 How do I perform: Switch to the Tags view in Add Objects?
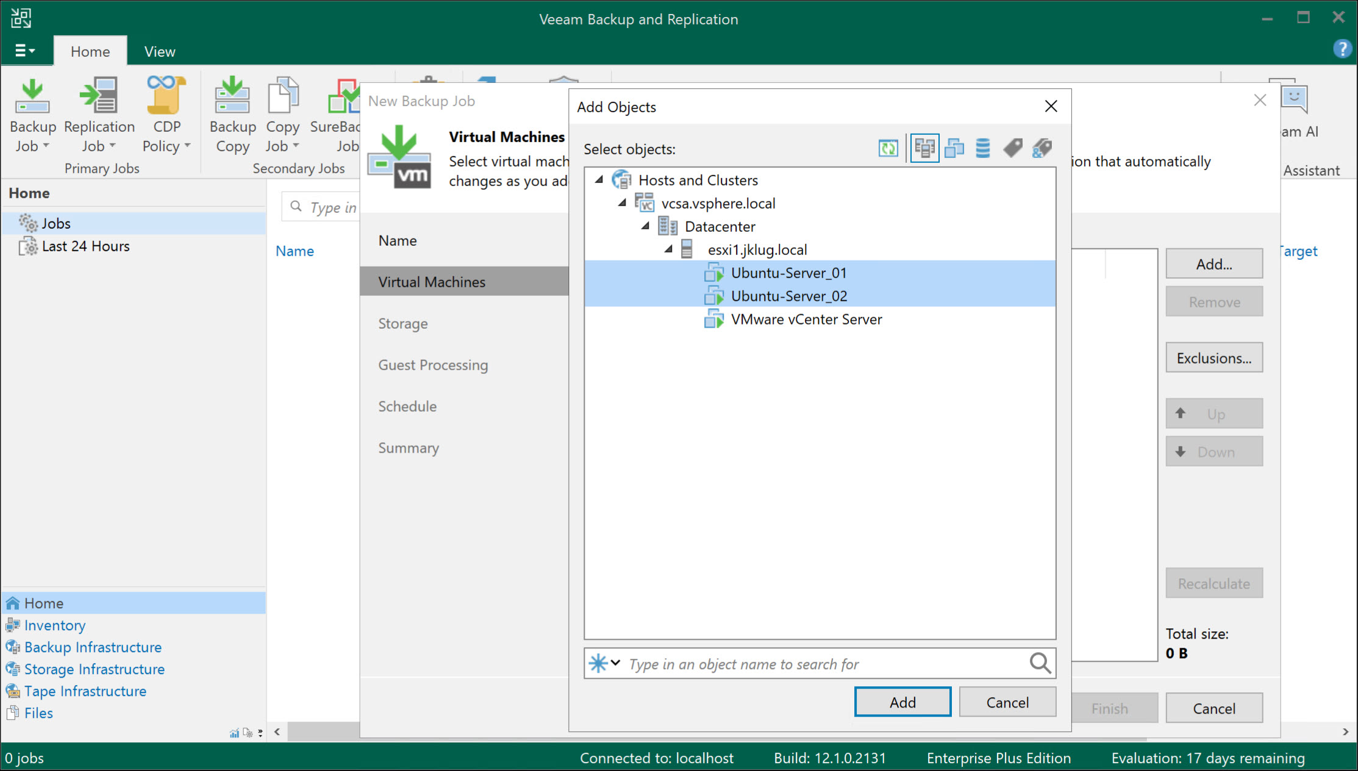tap(1012, 148)
